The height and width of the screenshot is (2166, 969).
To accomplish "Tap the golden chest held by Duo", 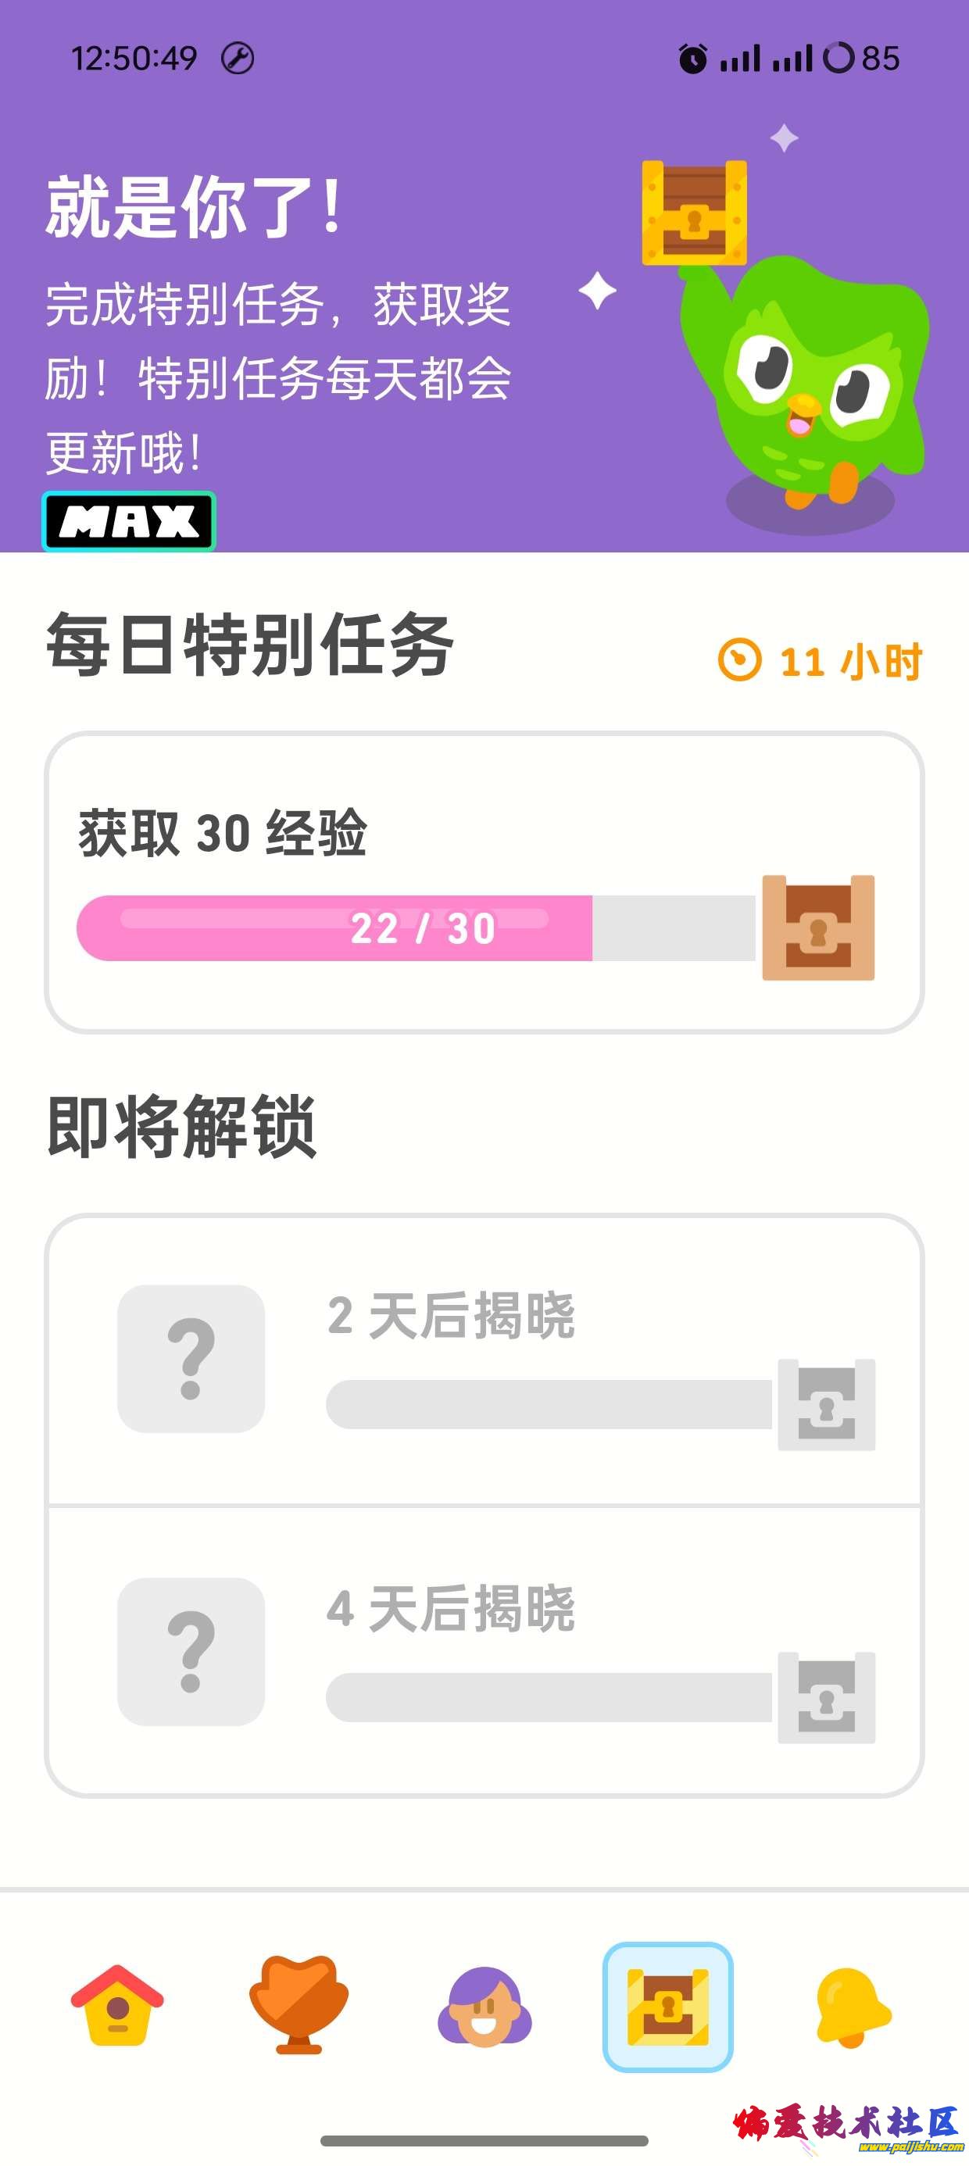I will click(x=694, y=213).
